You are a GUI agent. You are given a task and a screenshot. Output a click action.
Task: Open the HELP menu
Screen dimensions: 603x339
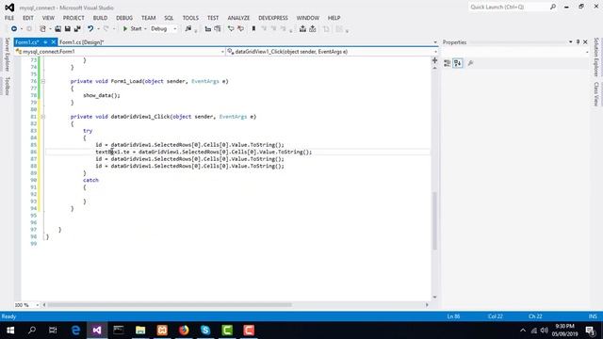pyautogui.click(x=334, y=18)
